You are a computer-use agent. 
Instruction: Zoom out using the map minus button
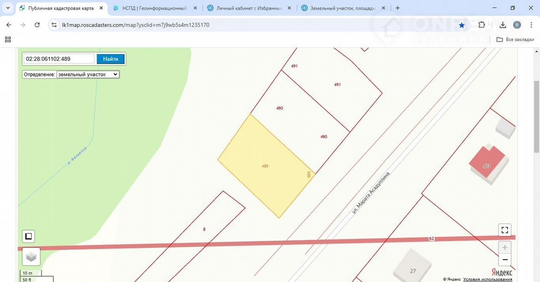pos(505,260)
